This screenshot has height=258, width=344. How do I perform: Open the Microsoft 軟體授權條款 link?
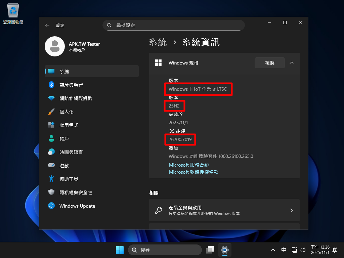click(x=193, y=172)
